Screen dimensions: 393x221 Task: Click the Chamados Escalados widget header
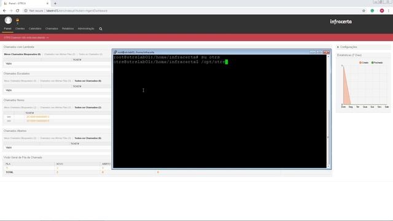17,74
